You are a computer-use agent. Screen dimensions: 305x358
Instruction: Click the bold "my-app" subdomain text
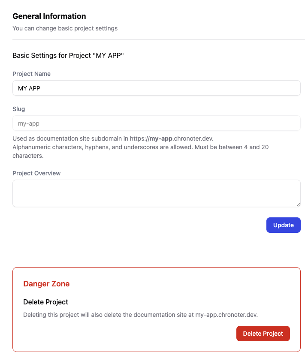click(161, 139)
